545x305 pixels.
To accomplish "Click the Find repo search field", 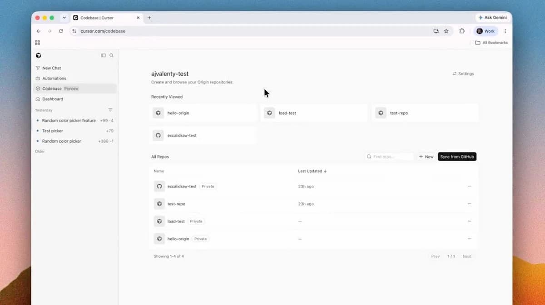I will [390, 157].
